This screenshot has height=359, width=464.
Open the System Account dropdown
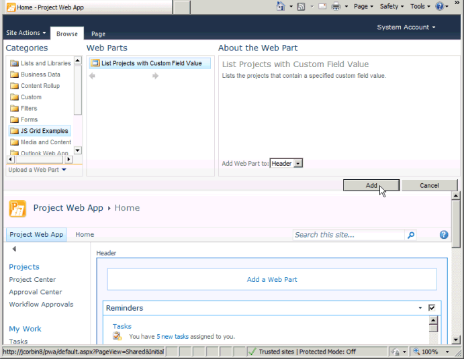coord(406,28)
